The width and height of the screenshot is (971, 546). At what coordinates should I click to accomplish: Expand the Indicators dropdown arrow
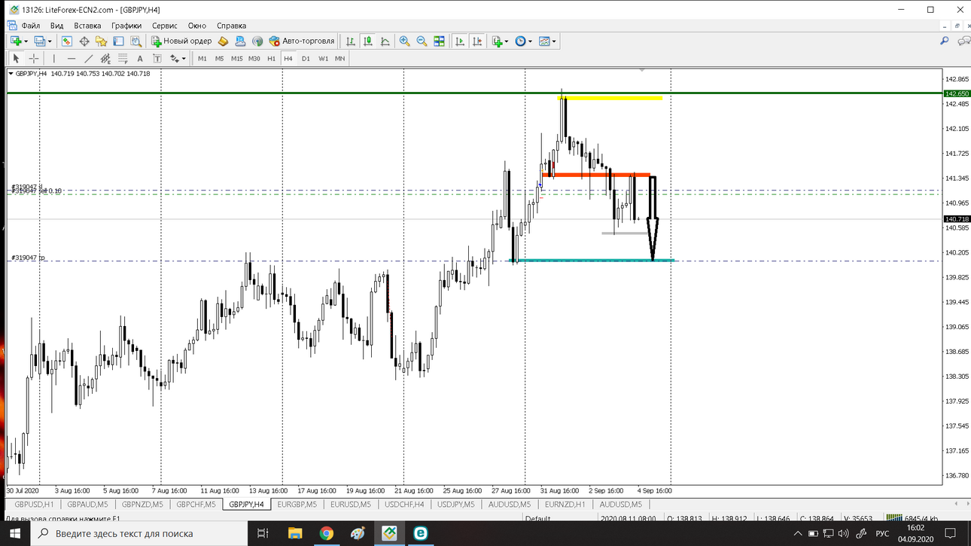(x=507, y=41)
